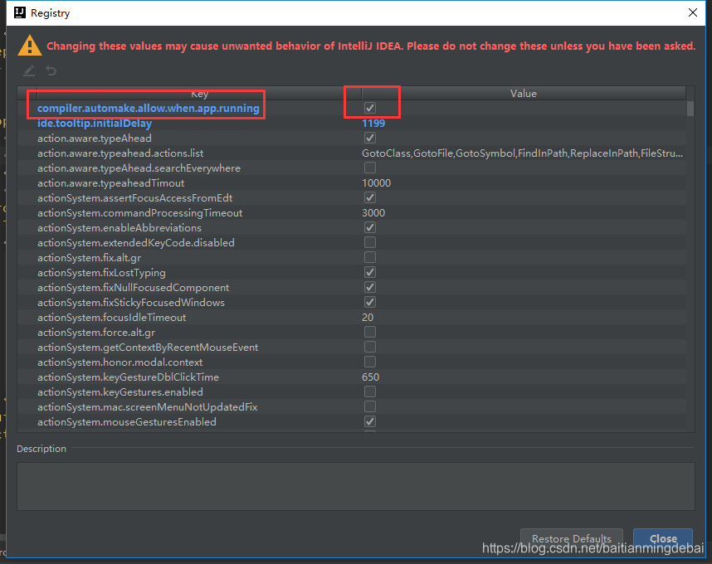Screen dimensions: 712x564
Task: Toggle the action.aware.typeAhead checkbox
Action: tap(370, 138)
